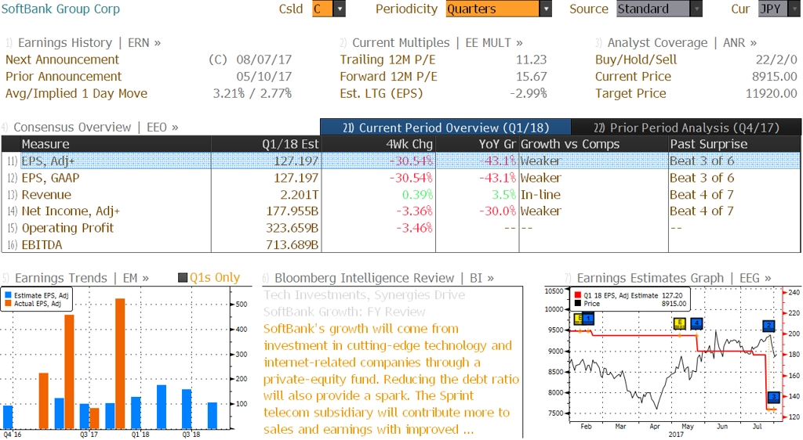Select the EPS, Adj+ row
The height and width of the screenshot is (440, 803).
point(401,161)
